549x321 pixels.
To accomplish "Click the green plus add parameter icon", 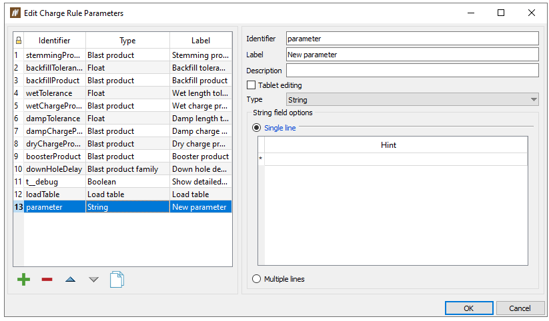I will tap(23, 279).
